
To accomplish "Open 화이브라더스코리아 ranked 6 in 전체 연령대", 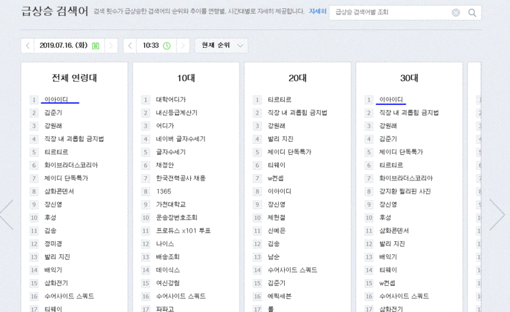I will pos(71,165).
